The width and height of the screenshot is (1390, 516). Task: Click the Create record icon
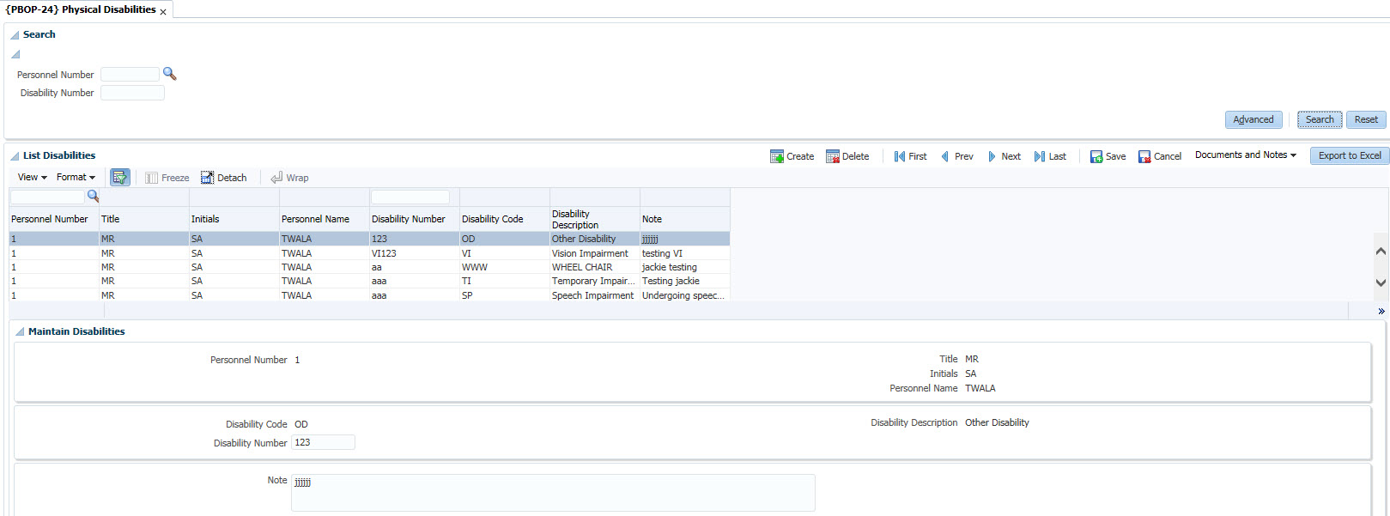(777, 156)
